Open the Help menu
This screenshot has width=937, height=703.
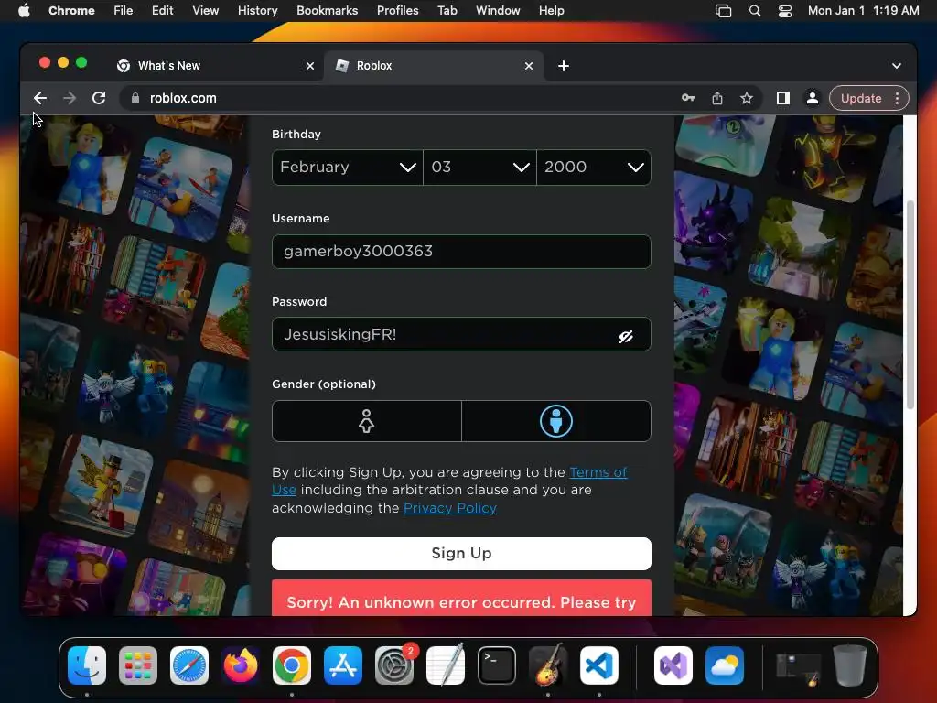[x=551, y=11]
